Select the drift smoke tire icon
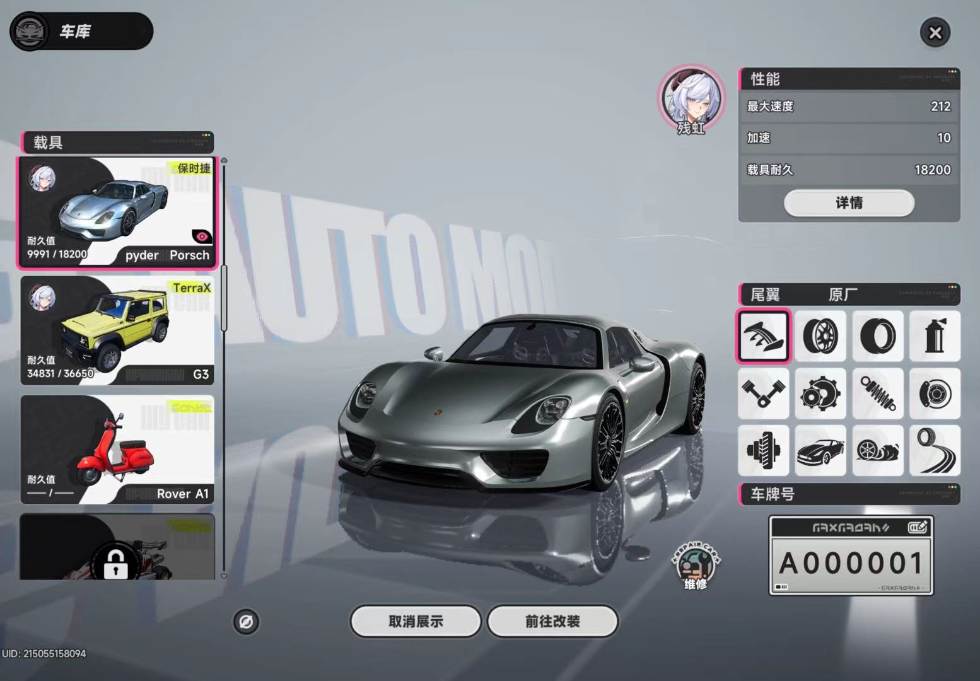980x681 pixels. pyautogui.click(x=878, y=450)
